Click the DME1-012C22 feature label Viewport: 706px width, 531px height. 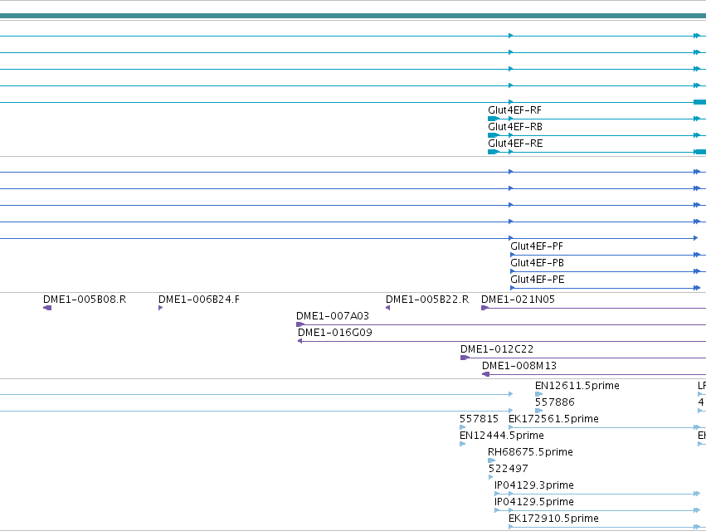coord(497,349)
